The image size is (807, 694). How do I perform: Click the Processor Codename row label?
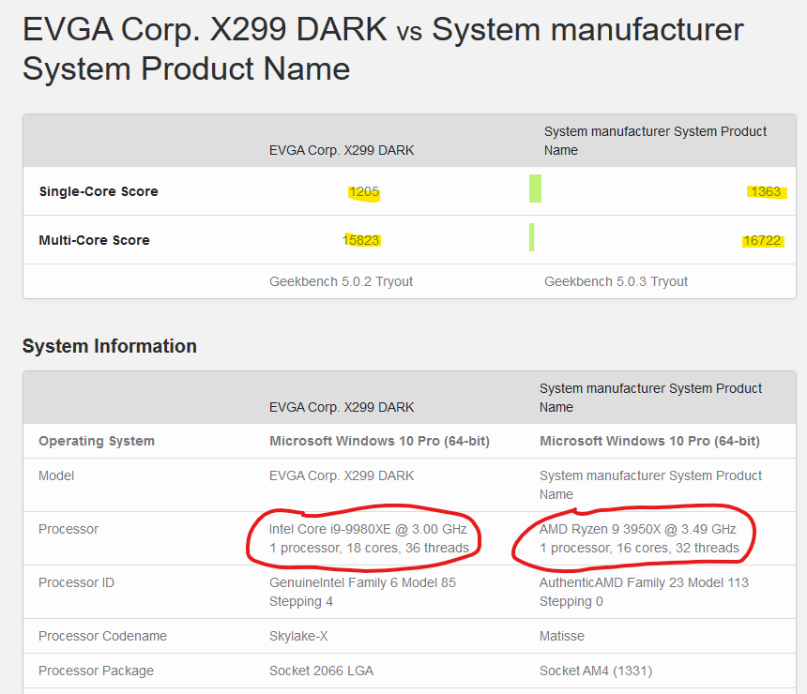click(103, 636)
